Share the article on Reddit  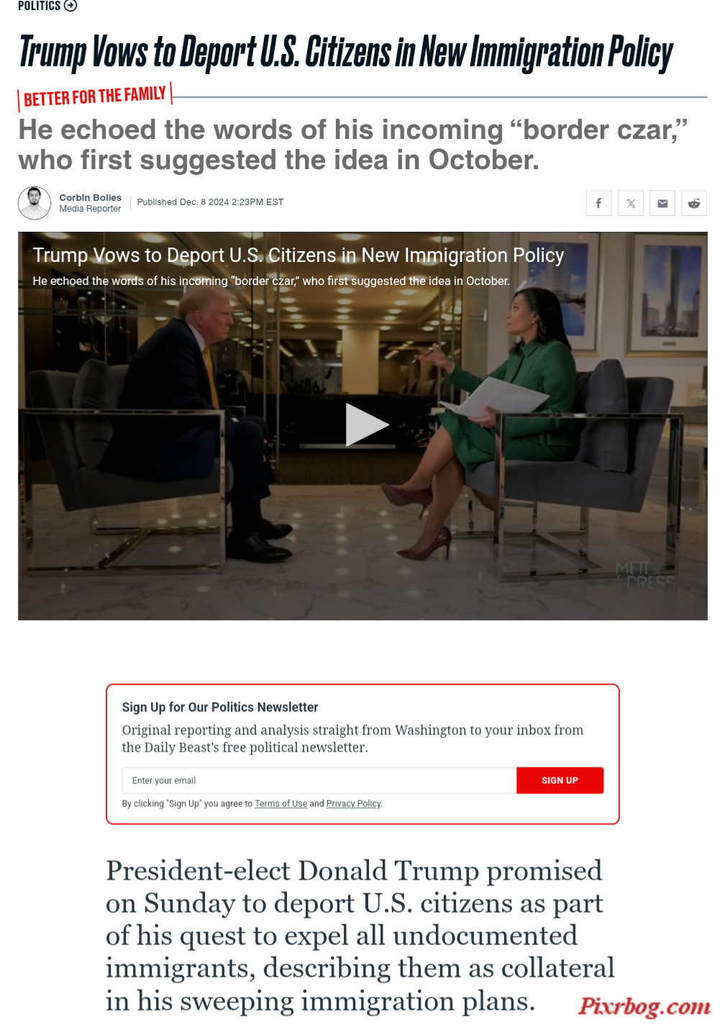coord(694,203)
